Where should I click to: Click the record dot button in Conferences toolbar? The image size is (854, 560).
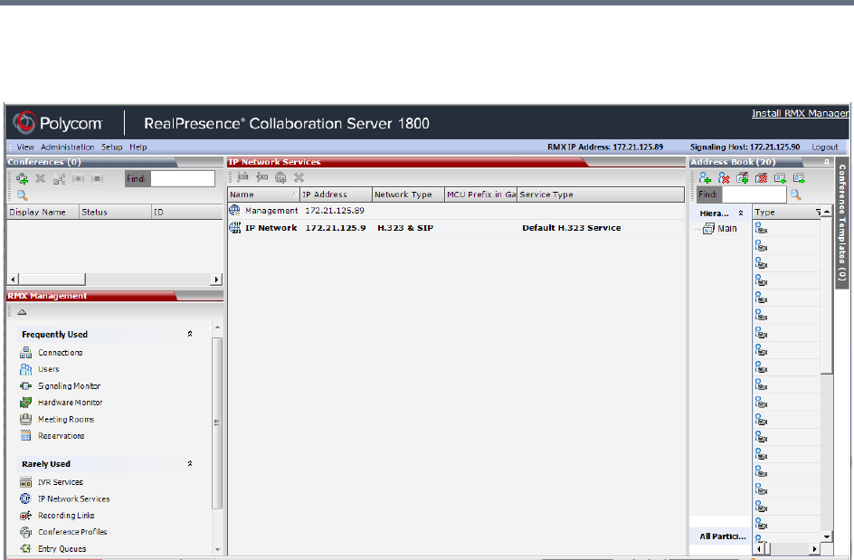coord(79,179)
